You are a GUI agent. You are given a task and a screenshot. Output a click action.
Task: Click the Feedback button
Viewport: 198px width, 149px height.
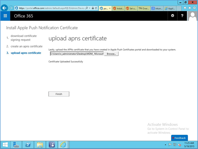click(x=179, y=138)
